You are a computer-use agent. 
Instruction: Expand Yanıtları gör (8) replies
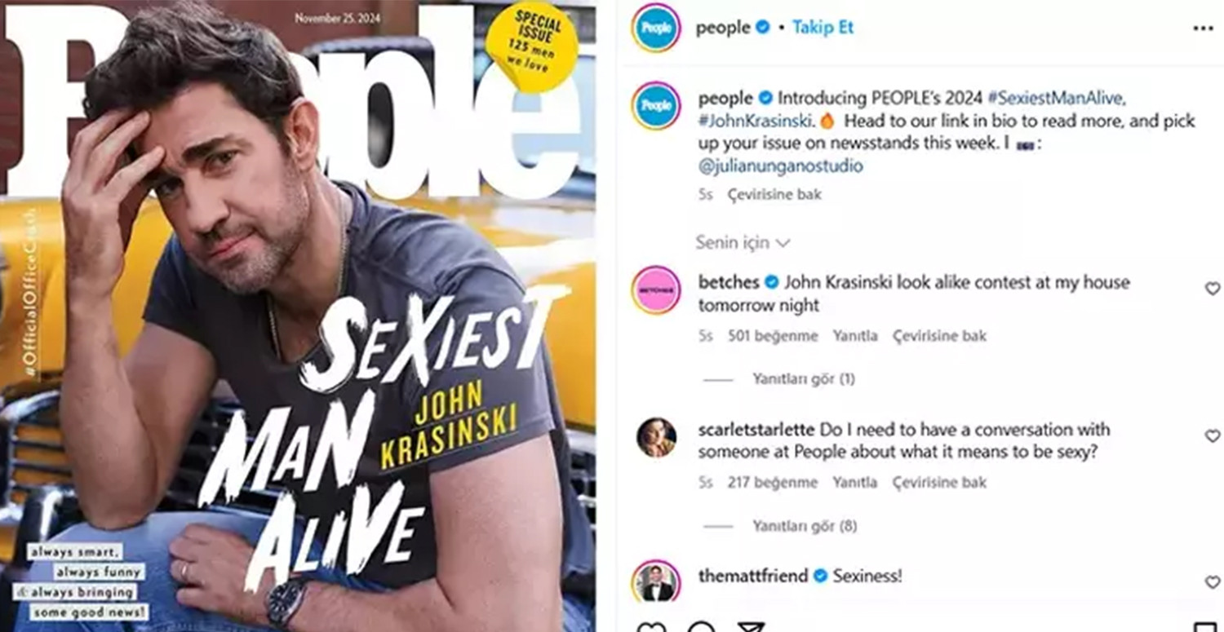tap(805, 527)
